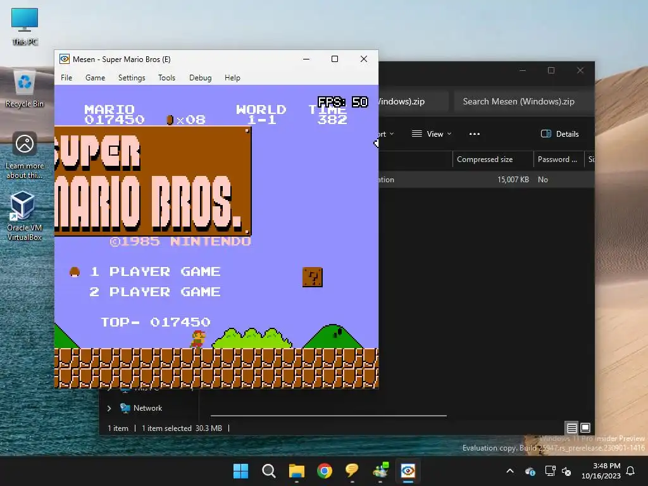The image size is (648, 486).
Task: Open the Help menu in Mesen
Action: [x=232, y=78]
